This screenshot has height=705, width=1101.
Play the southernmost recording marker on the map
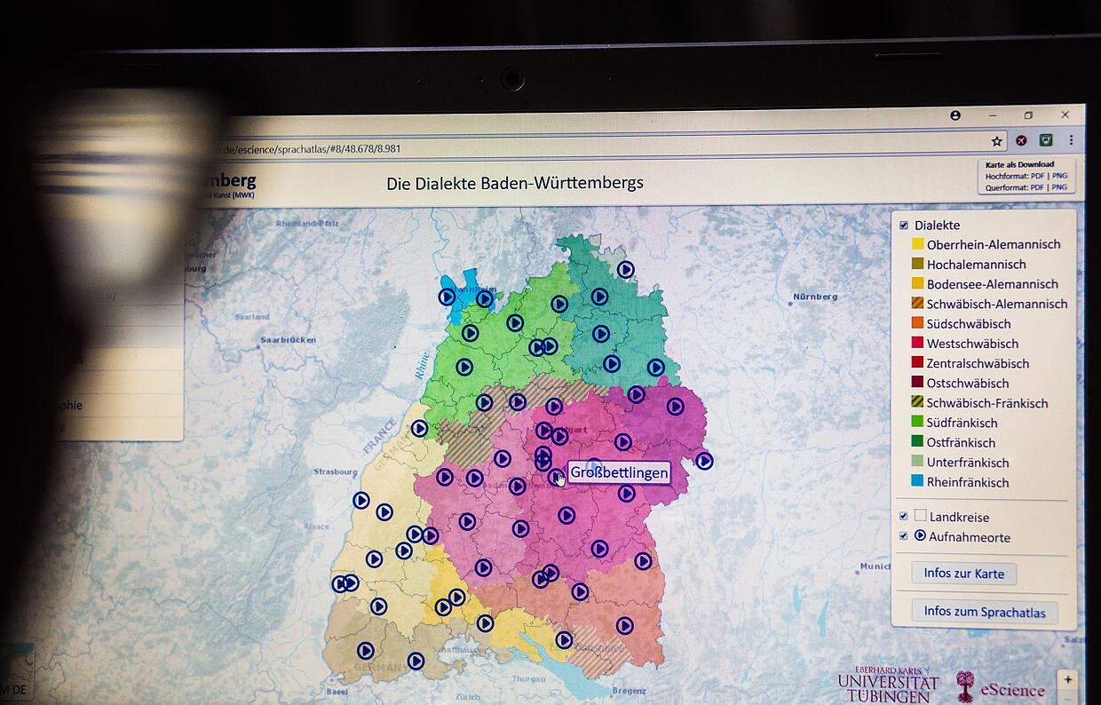[416, 661]
